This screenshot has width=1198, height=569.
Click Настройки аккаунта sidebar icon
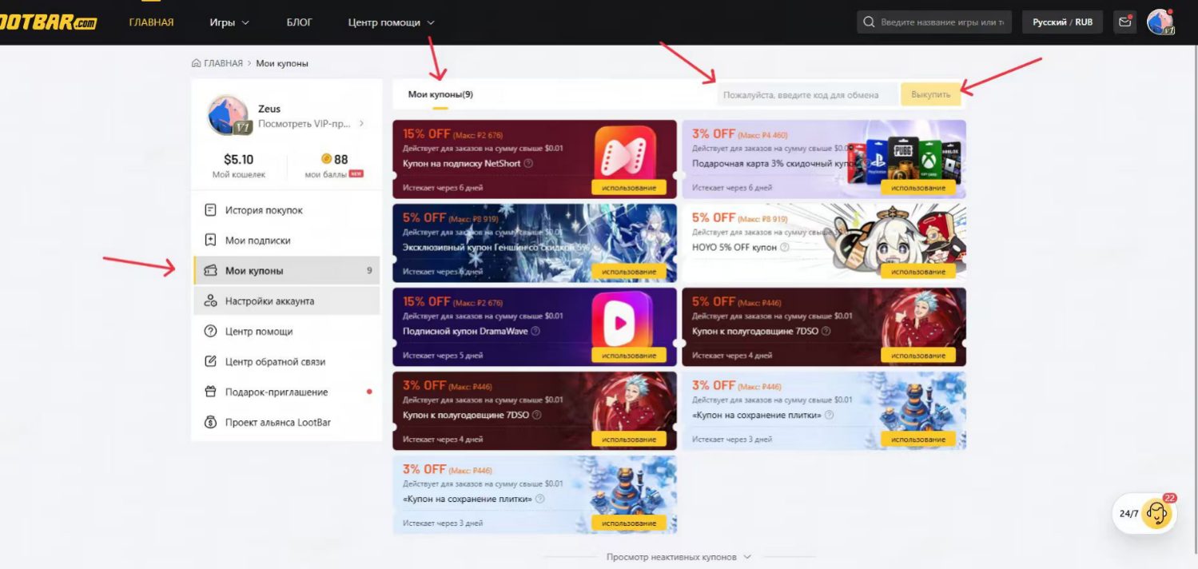(211, 300)
